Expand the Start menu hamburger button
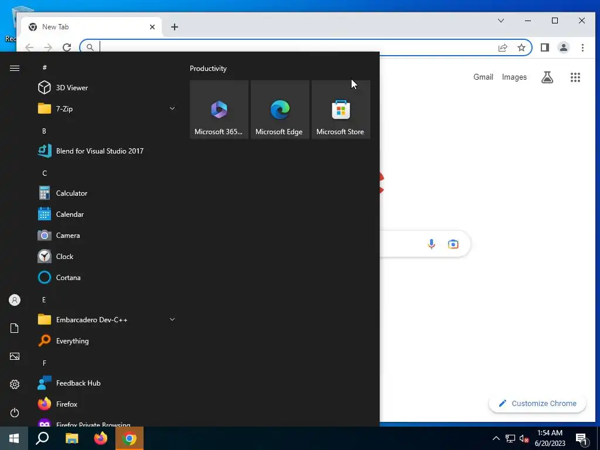Image resolution: width=600 pixels, height=450 pixels. click(x=15, y=68)
